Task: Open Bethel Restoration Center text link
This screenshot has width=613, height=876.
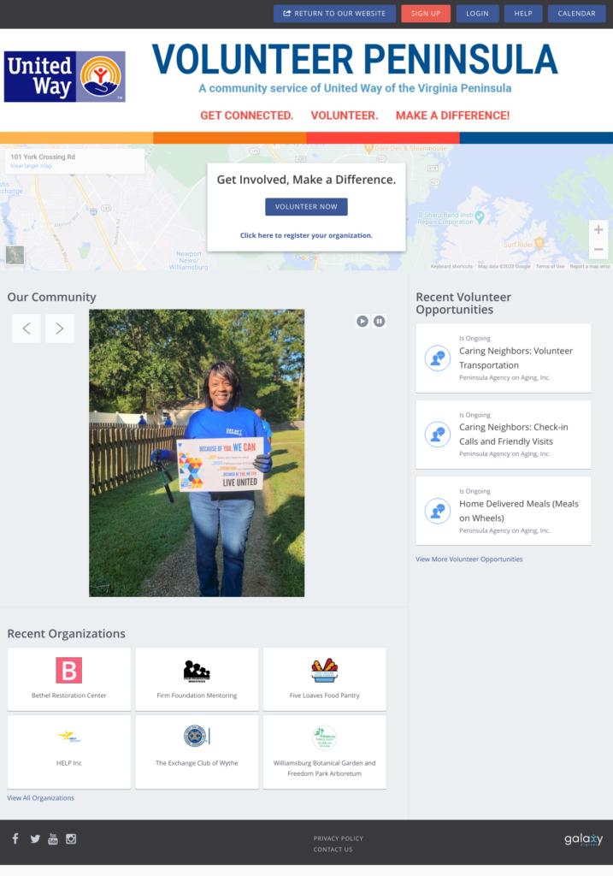Action: (68, 695)
